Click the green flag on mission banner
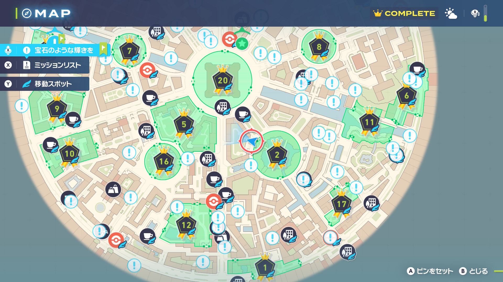Screen dimensions: 503x282 pyautogui.click(x=103, y=48)
